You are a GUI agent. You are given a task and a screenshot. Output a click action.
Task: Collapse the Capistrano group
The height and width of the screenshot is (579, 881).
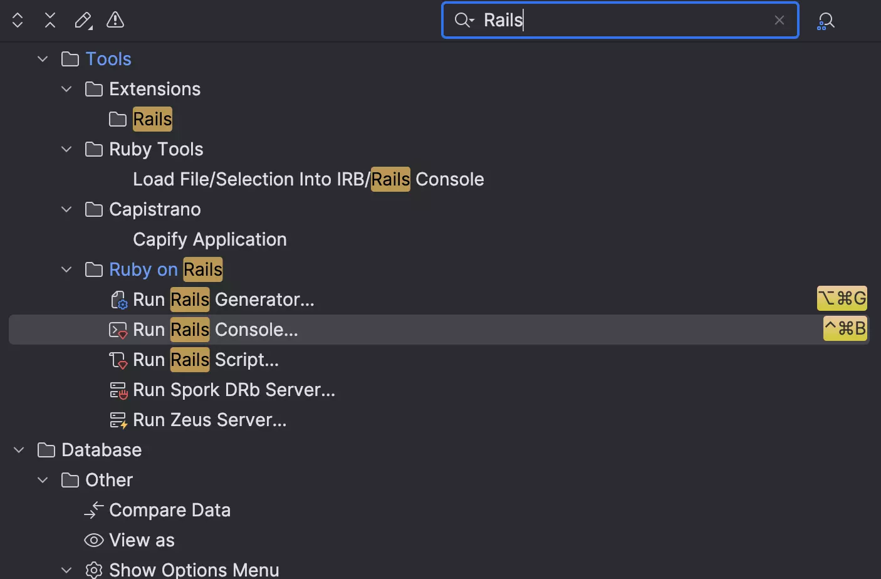tap(66, 209)
